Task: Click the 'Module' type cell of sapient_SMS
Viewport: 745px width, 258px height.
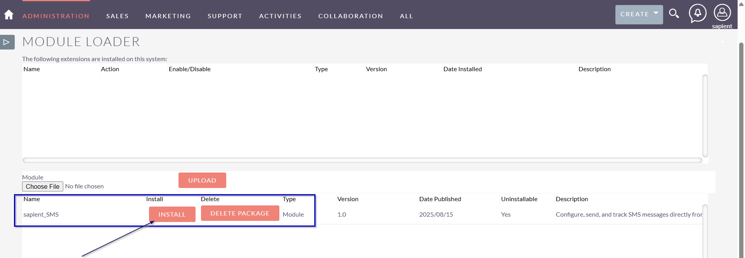Action: point(293,214)
